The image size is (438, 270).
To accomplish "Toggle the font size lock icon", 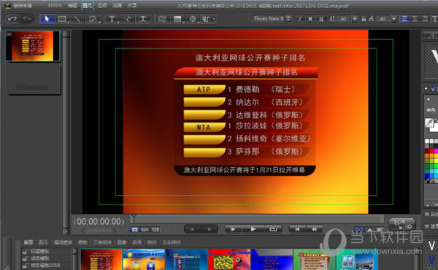I will (x=364, y=19).
